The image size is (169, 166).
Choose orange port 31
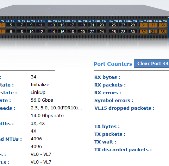[x=144, y=25]
